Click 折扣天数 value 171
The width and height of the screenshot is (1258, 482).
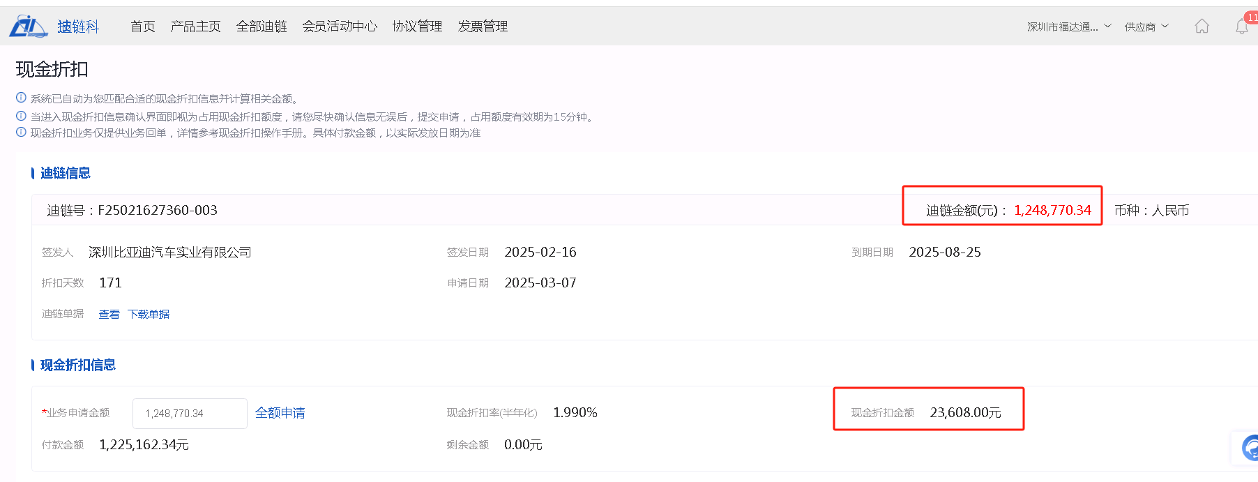pyautogui.click(x=110, y=283)
